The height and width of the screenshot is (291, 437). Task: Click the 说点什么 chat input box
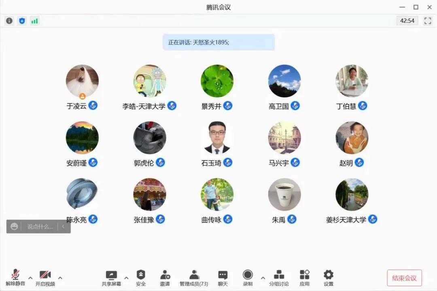tap(40, 227)
